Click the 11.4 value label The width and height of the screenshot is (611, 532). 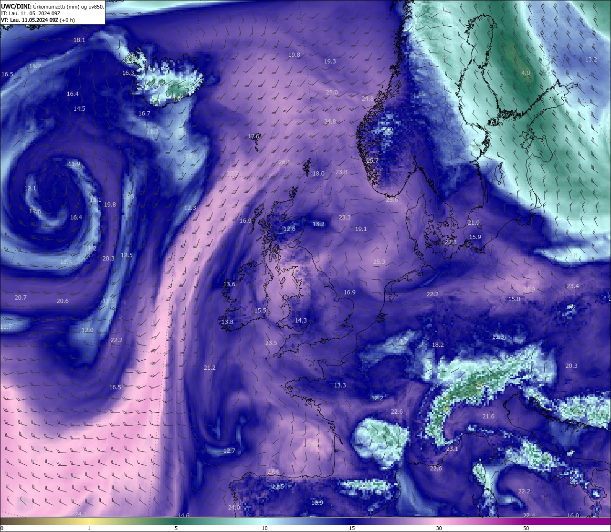click(66, 262)
